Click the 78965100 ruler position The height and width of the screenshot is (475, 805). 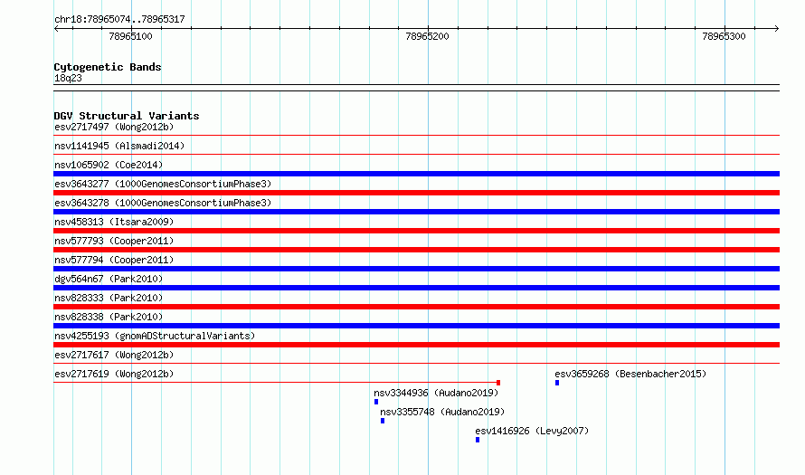tap(130, 36)
